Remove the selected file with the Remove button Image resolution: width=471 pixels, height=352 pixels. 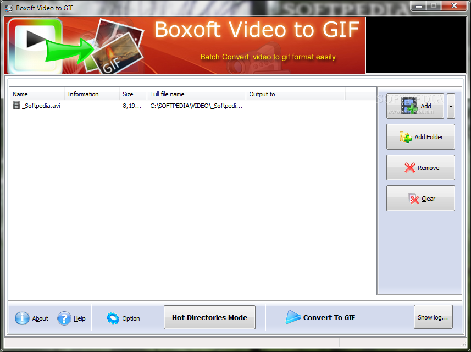click(420, 168)
